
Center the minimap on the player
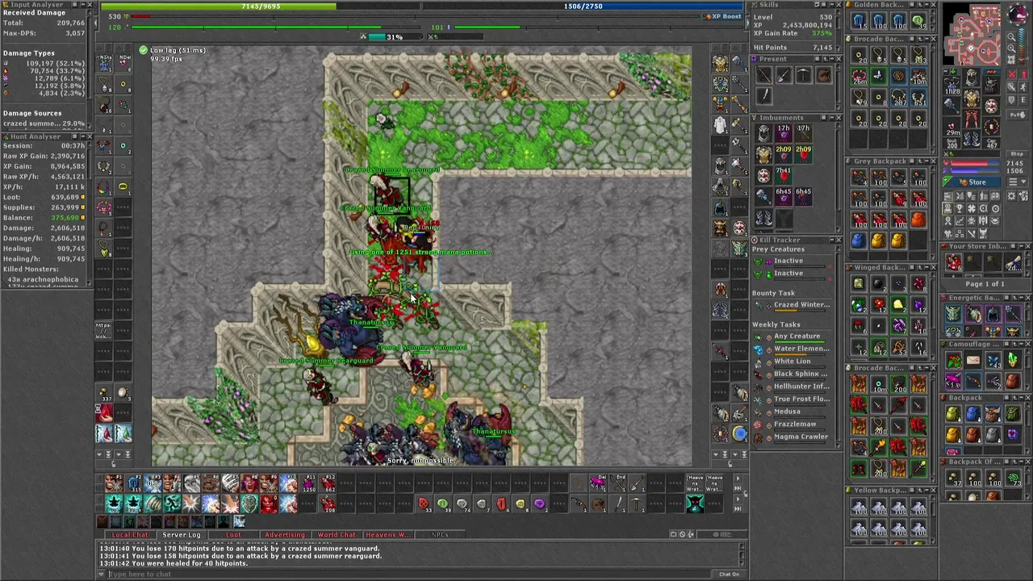click(1012, 61)
